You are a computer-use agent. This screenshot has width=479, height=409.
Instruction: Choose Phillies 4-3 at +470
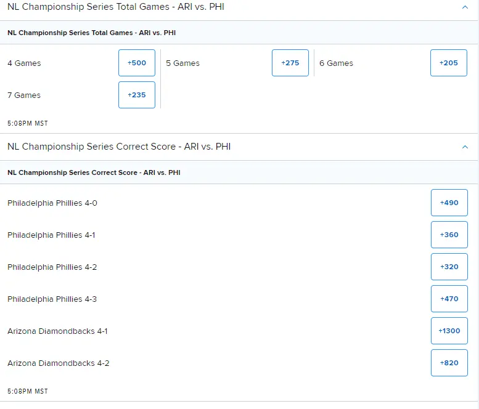point(449,299)
